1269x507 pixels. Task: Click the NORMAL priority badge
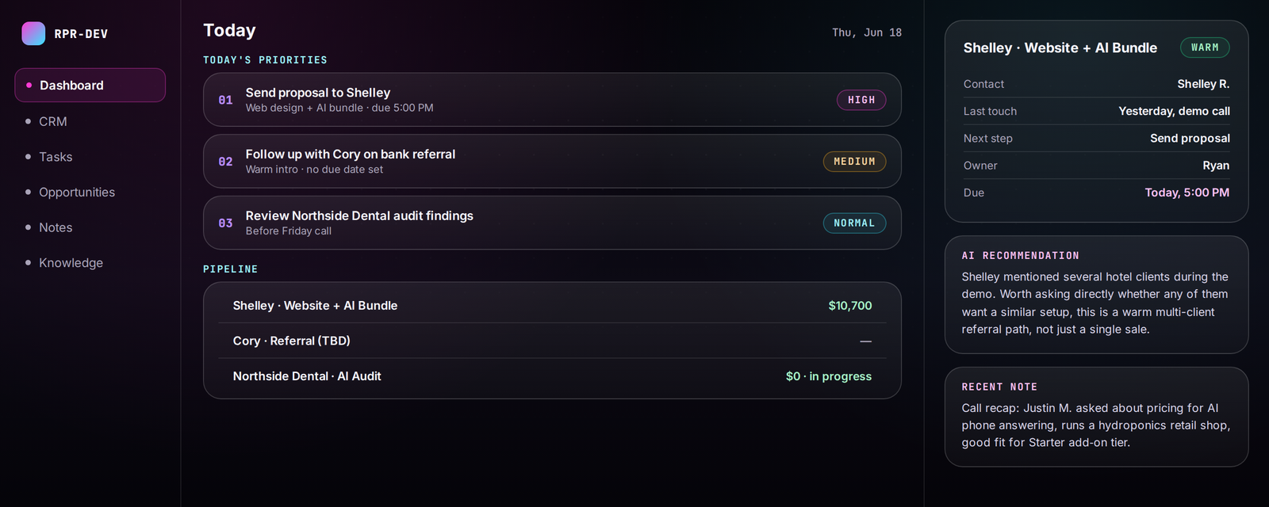[x=854, y=223]
